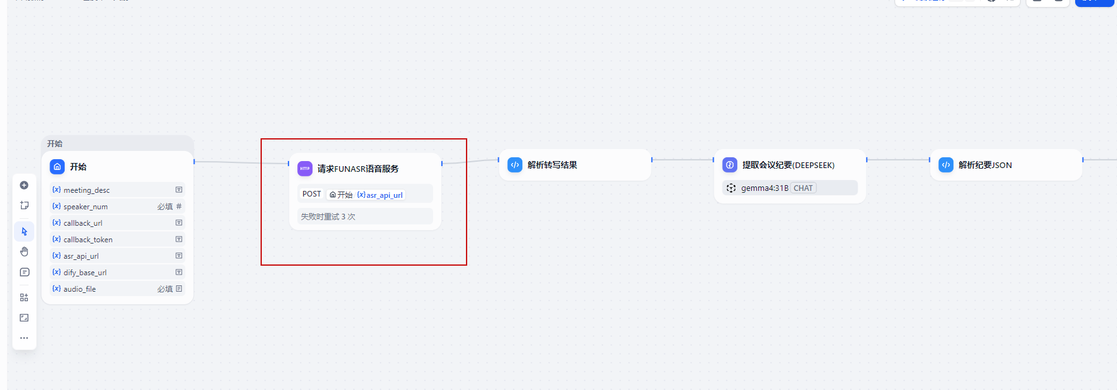
Task: Open the more options ellipsis in toolbar
Action: point(24,338)
